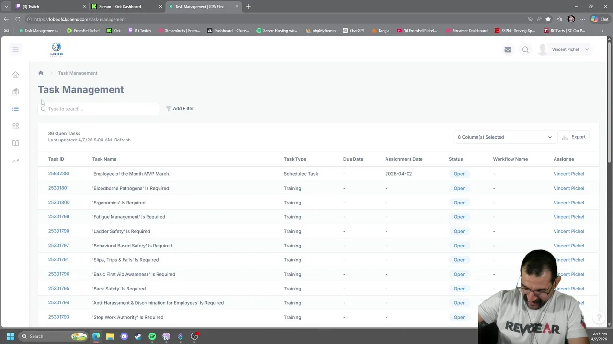The image size is (613, 344).
Task: Open tab list chevron in browser
Action: 6,6
